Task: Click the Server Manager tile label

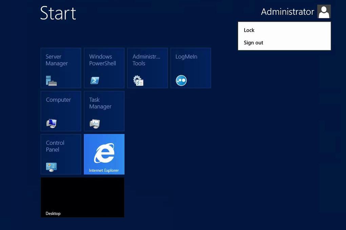Action: pyautogui.click(x=57, y=60)
